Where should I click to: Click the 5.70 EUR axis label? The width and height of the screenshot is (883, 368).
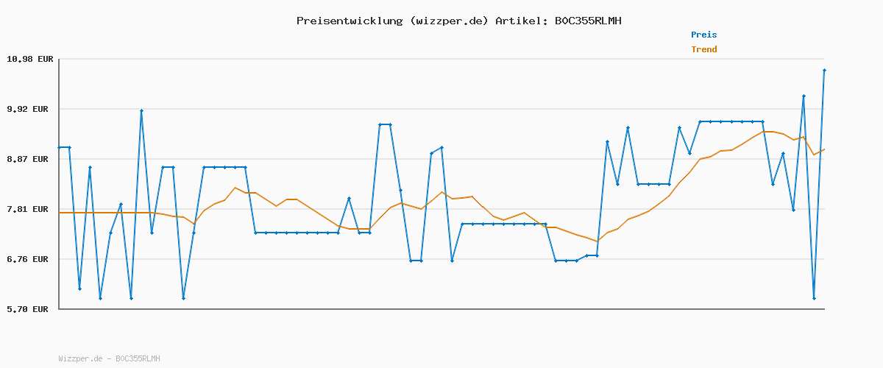[29, 309]
